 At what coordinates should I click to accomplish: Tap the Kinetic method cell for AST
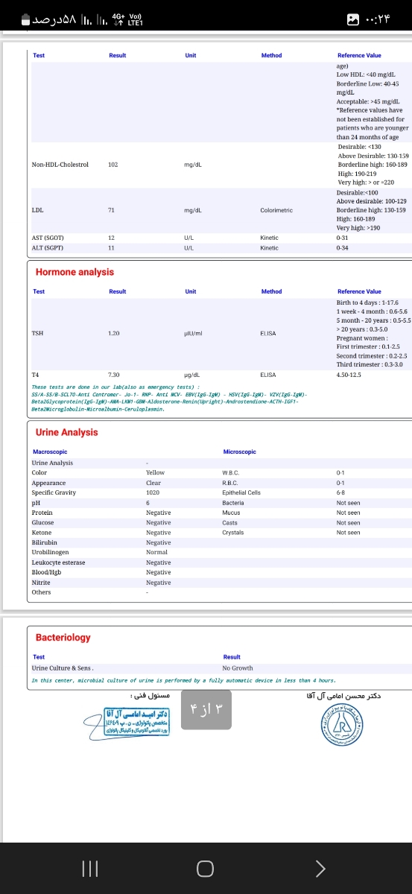pyautogui.click(x=269, y=237)
